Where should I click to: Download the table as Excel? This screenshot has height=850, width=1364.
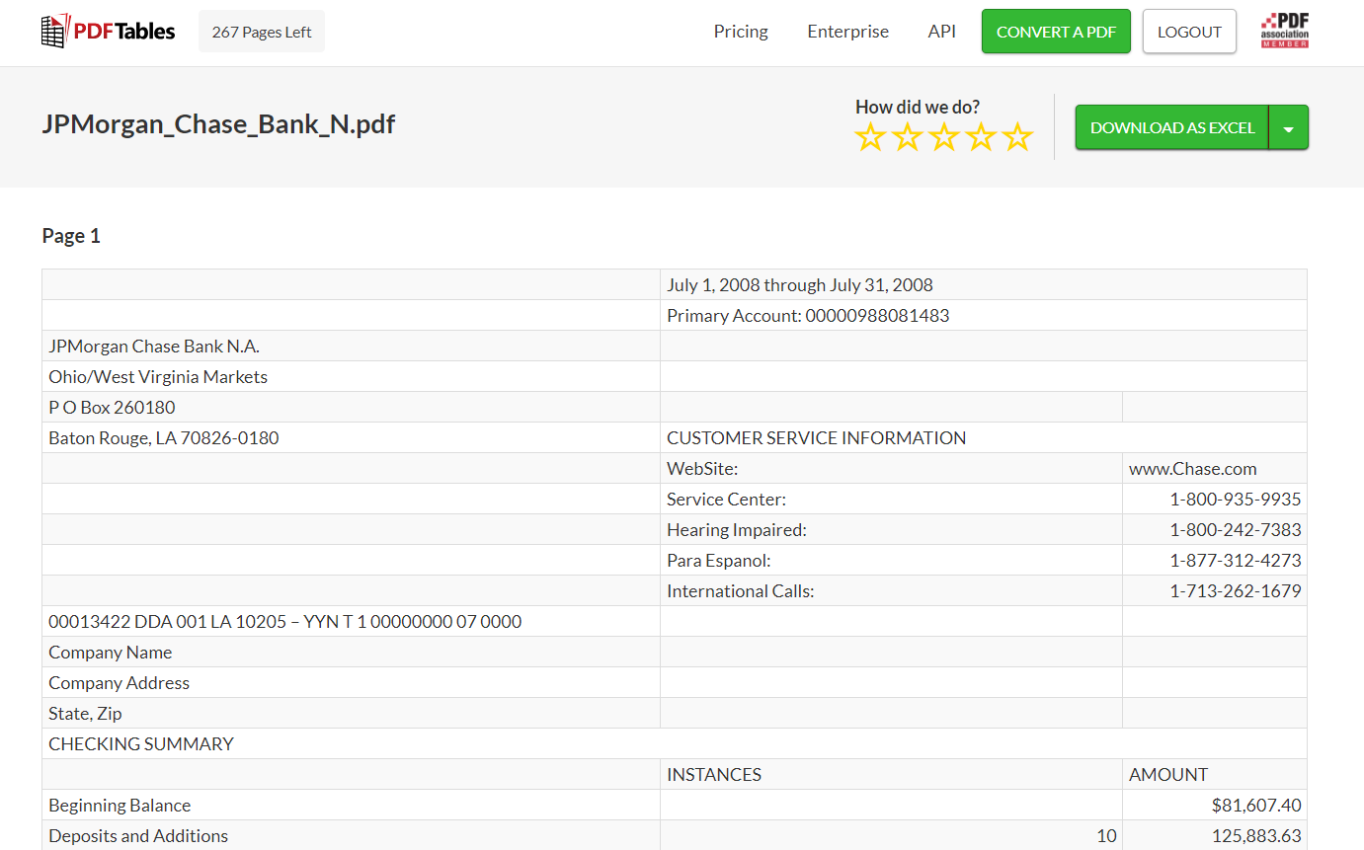(1171, 127)
